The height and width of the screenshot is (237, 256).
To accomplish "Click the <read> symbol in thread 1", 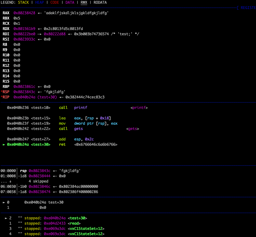I will (75, 223).
